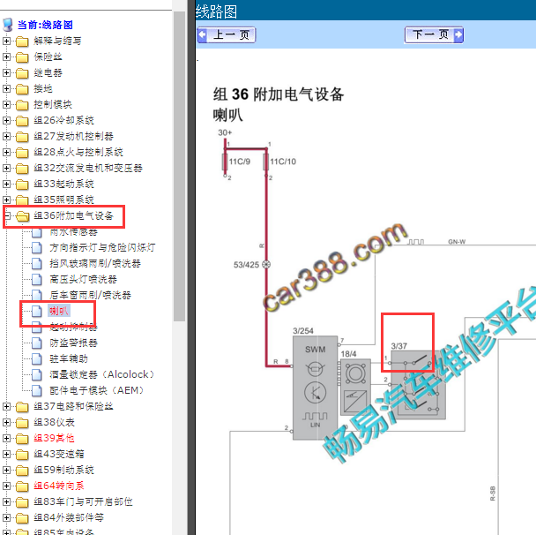This screenshot has height=535, width=536.
Task: Expand the 组27发动机控制器 folder
Action: point(6,137)
